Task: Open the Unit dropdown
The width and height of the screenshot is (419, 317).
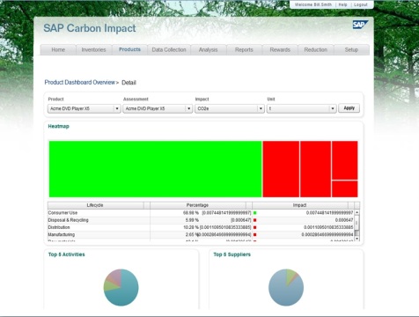Action: point(301,108)
